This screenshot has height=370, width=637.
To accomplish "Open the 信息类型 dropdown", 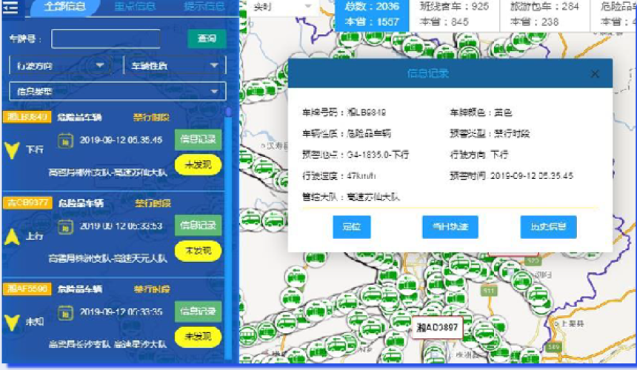I will [x=118, y=91].
